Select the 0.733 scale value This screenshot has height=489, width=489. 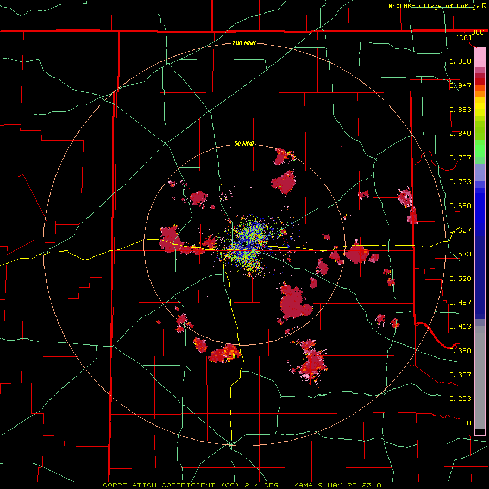pos(460,182)
